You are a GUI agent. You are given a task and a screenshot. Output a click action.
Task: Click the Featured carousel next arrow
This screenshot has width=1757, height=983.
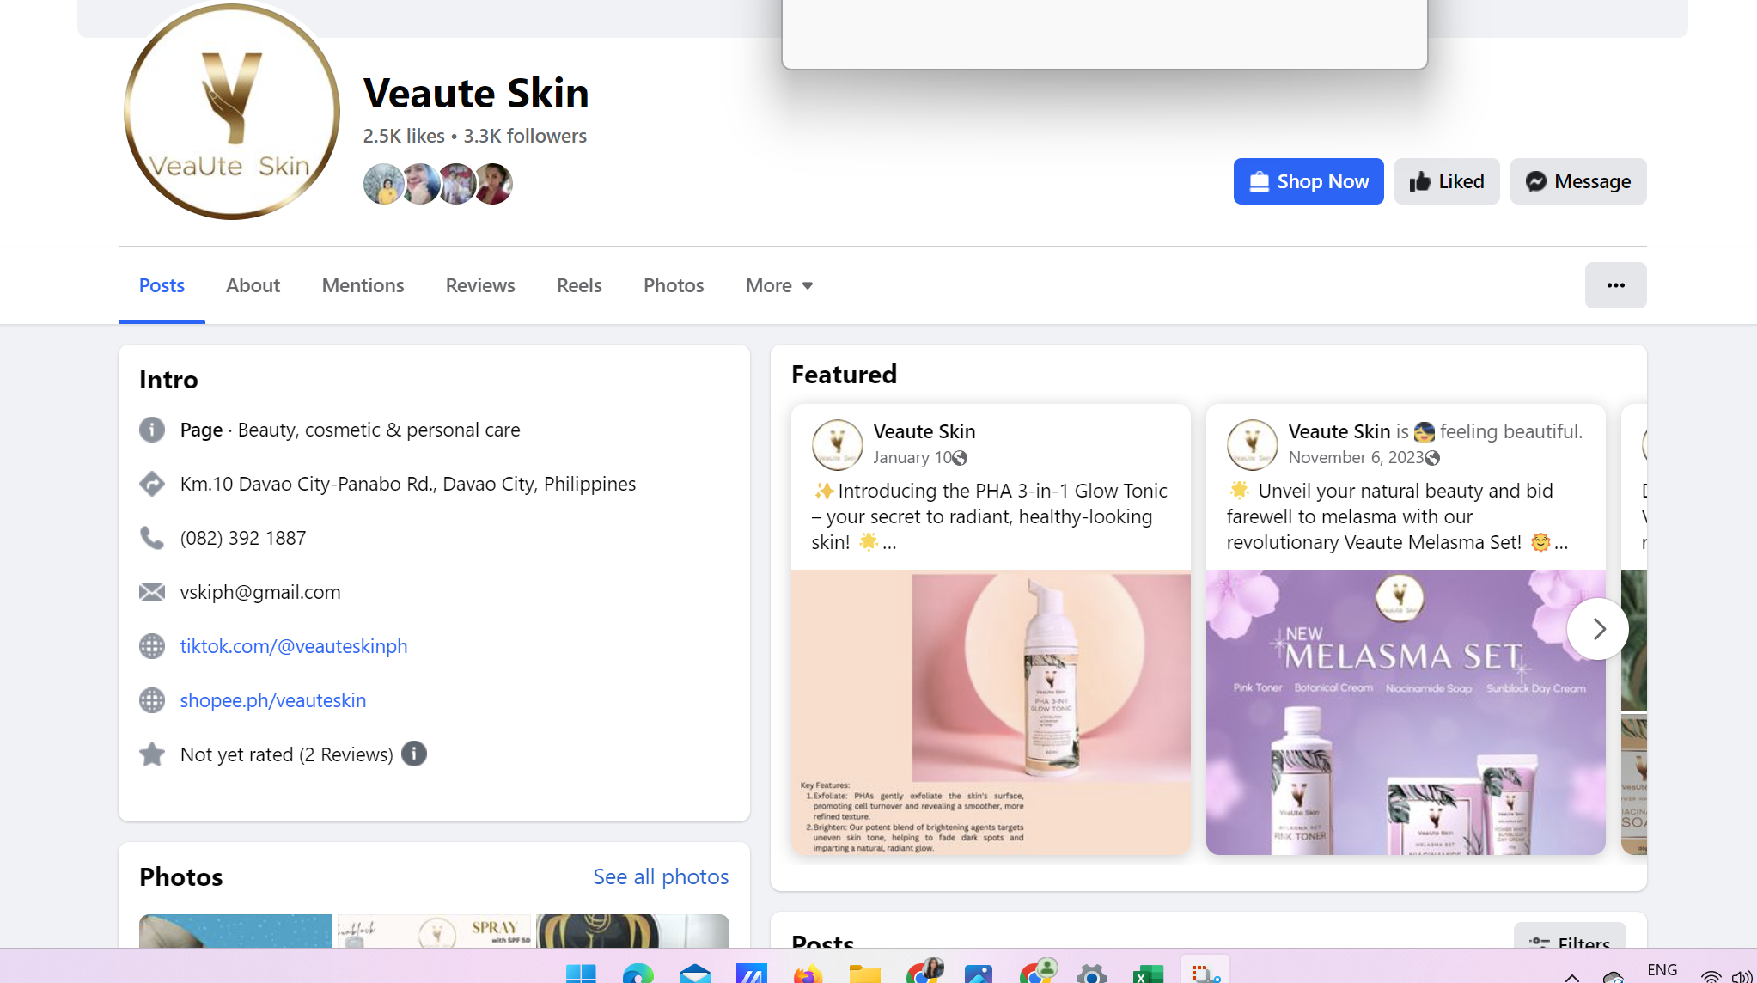coord(1597,629)
